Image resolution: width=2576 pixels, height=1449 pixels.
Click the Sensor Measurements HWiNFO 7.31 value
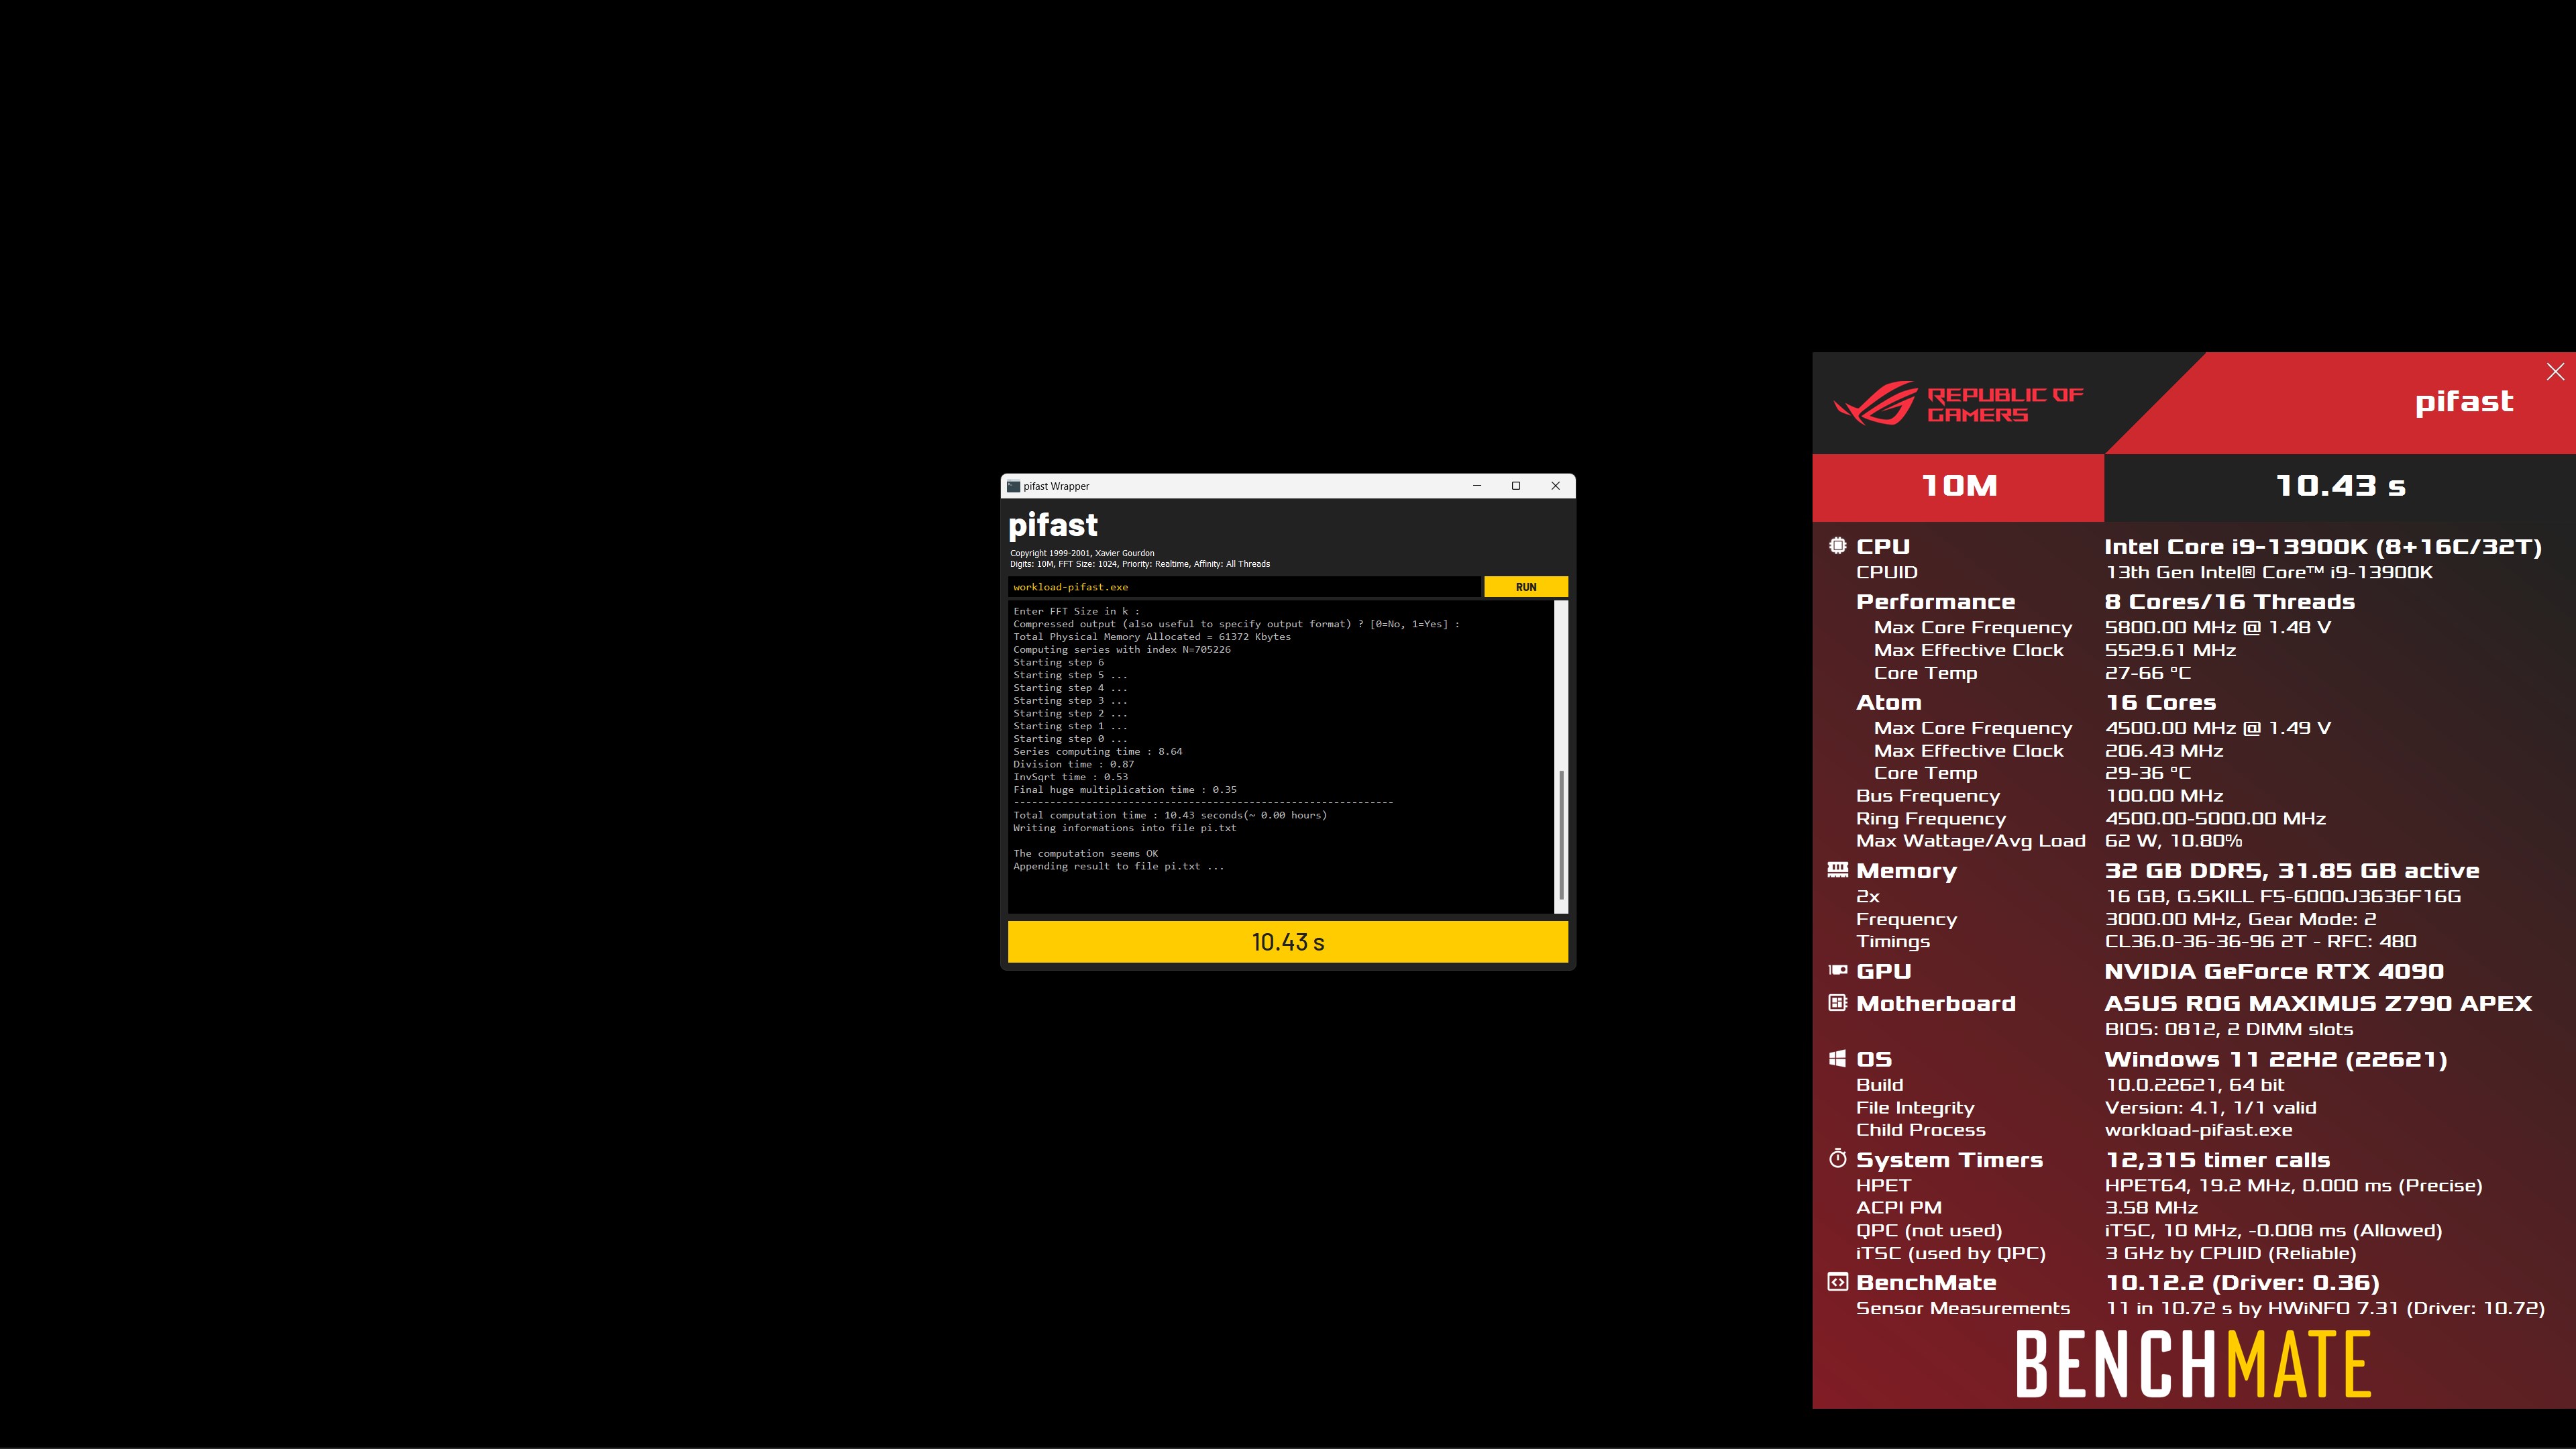point(2325,1308)
